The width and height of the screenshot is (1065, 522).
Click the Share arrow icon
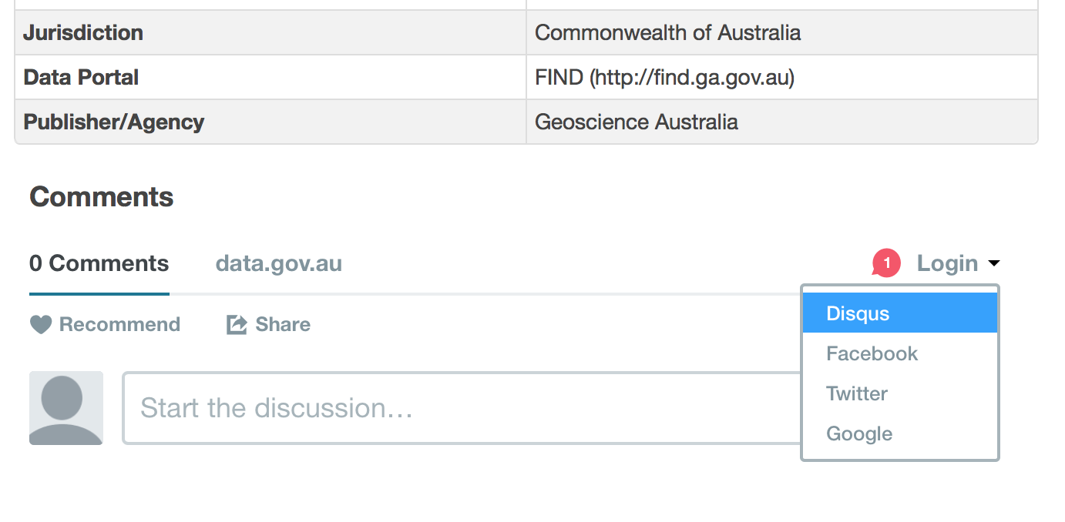point(237,325)
